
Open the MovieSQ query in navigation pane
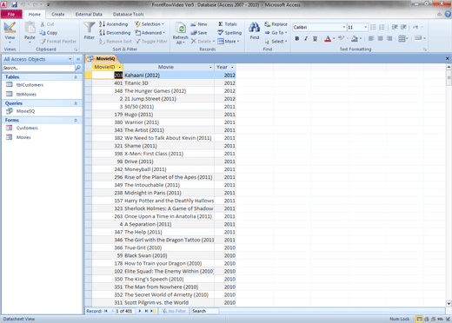pyautogui.click(x=25, y=111)
